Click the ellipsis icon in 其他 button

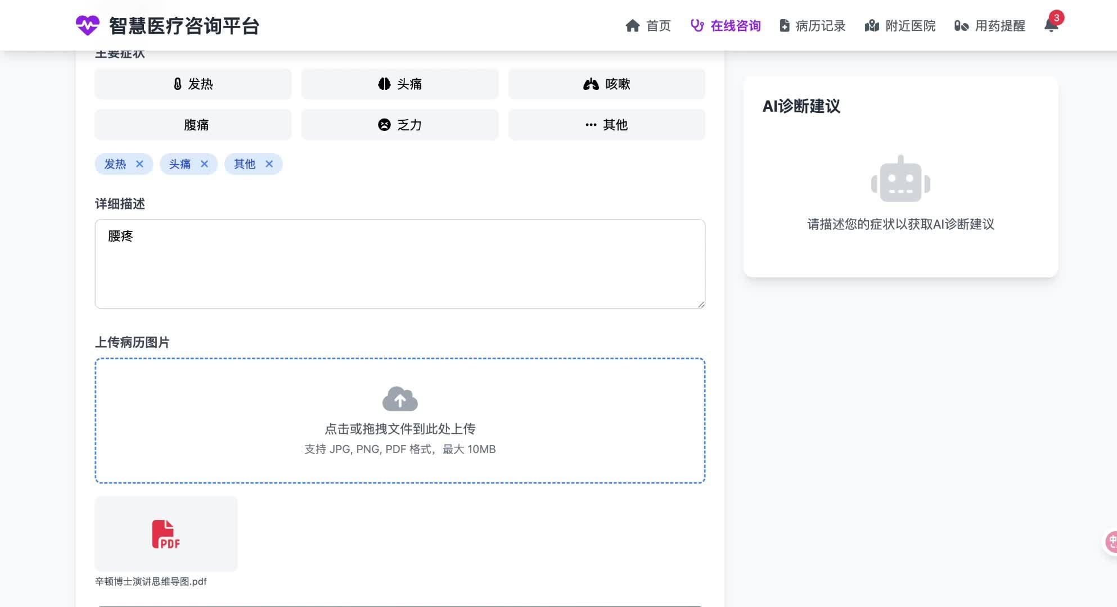pos(591,125)
